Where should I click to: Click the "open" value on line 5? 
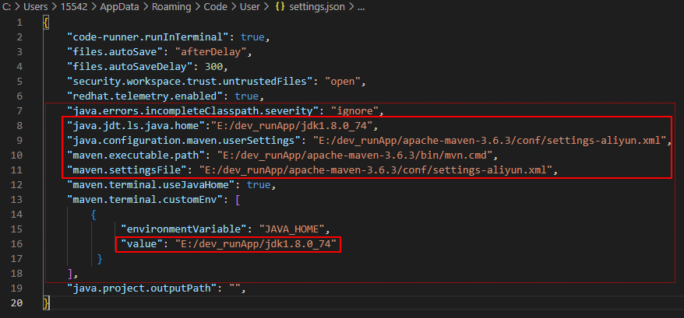click(x=344, y=82)
